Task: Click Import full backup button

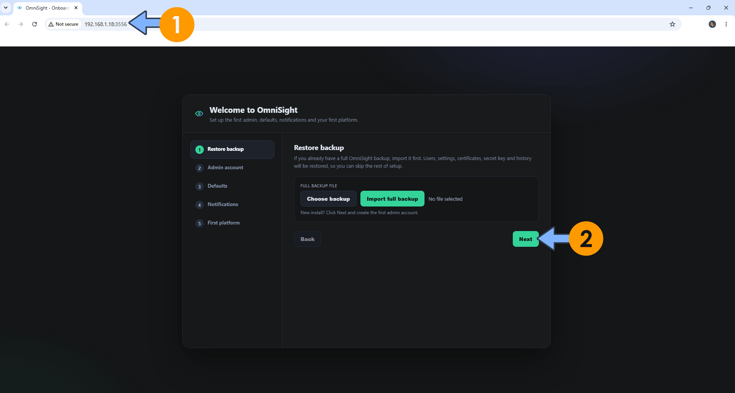Action: tap(392, 199)
